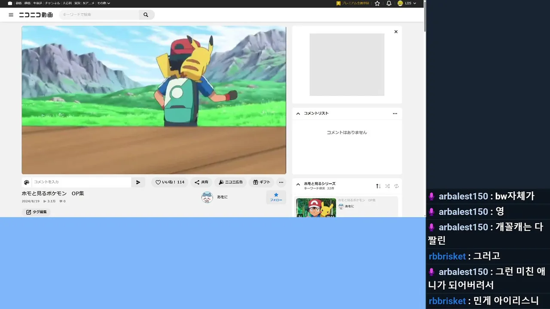The image size is (550, 309).
Task: Open the Nアニメ top menu item
Action: (89, 3)
